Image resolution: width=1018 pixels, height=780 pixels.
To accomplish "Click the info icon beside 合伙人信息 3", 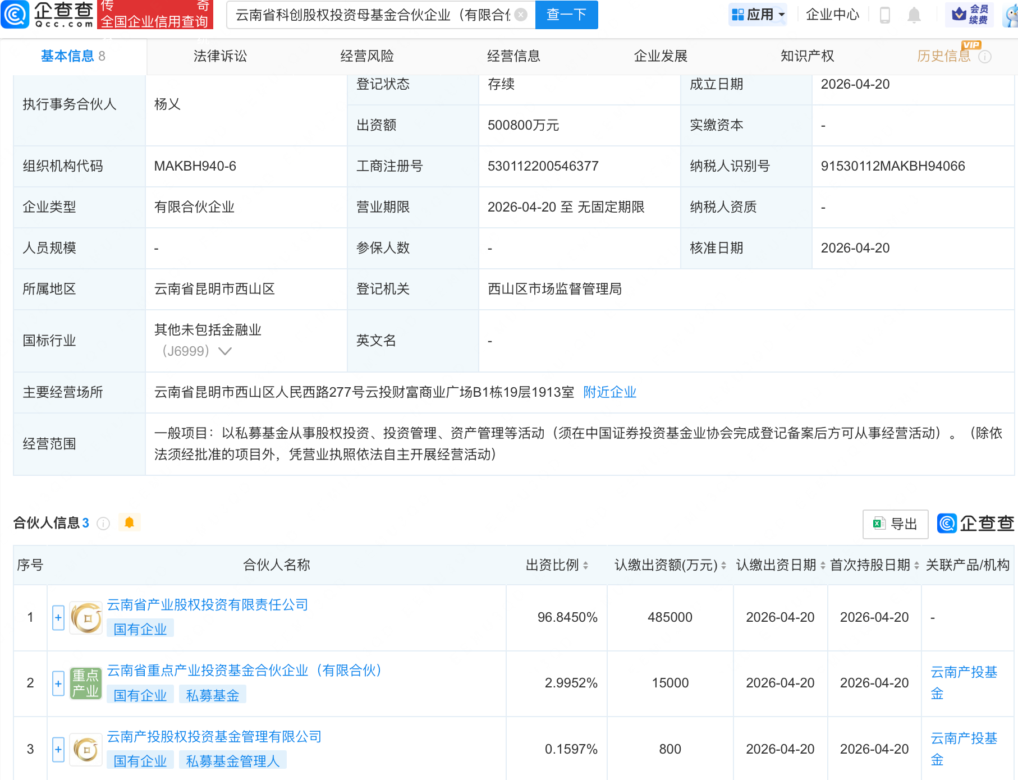I will [x=103, y=524].
